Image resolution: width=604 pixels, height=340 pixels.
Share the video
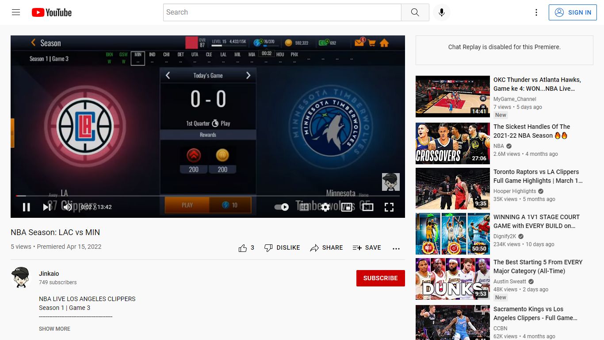click(x=326, y=248)
